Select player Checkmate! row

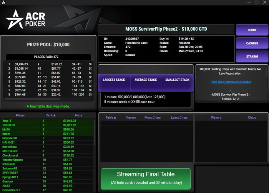tap(47, 155)
